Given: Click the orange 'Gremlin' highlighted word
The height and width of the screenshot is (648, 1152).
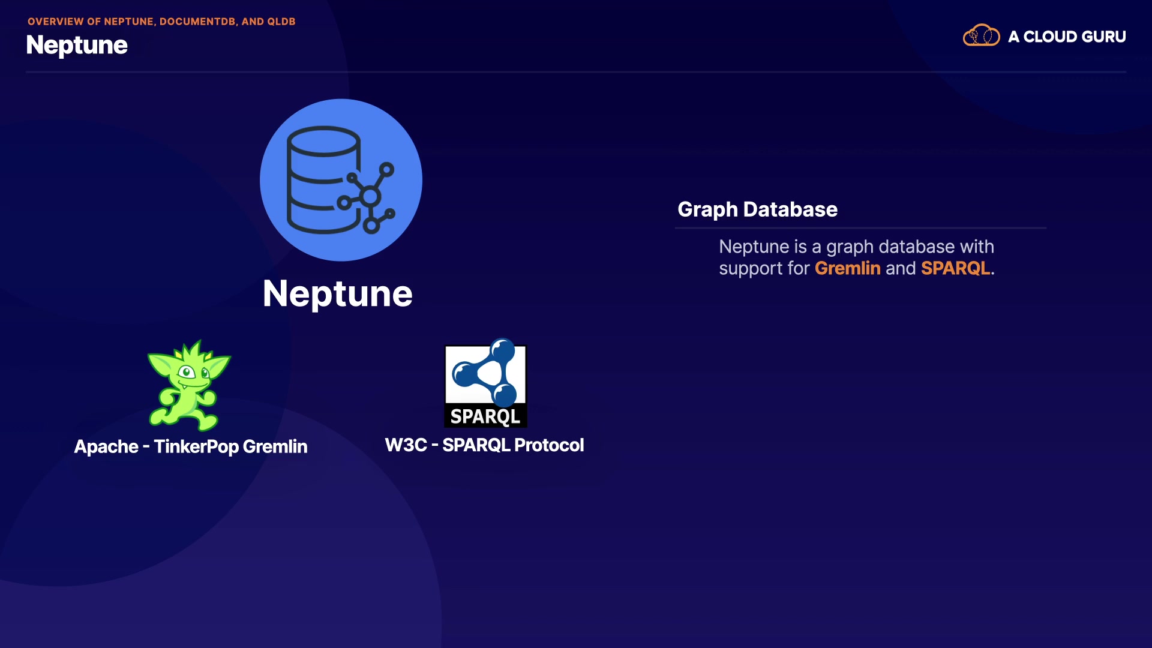Looking at the screenshot, I should [847, 268].
